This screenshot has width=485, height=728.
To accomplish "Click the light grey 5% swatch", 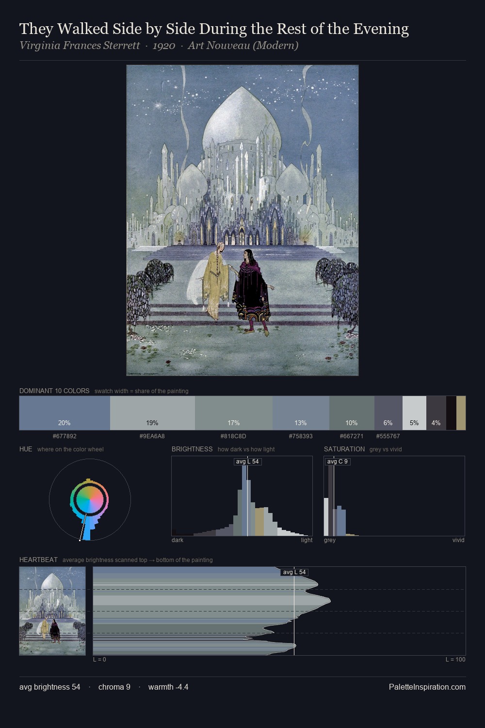I will click(x=414, y=413).
